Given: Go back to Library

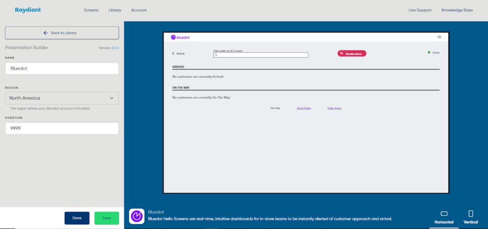Looking at the screenshot, I should point(62,33).
